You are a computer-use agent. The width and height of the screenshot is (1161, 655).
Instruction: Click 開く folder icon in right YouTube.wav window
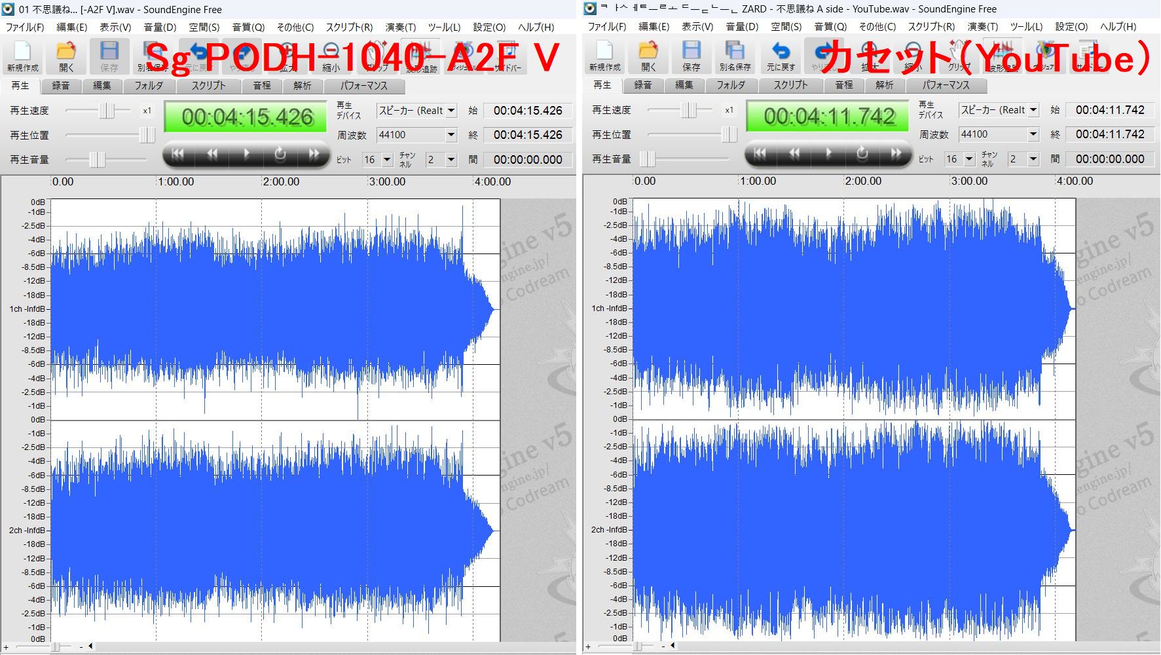[x=648, y=56]
